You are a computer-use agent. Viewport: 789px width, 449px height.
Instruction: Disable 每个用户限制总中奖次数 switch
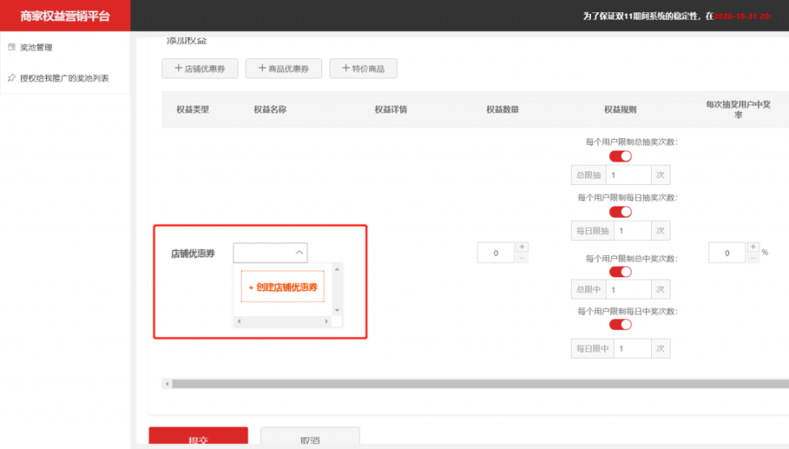coord(620,272)
